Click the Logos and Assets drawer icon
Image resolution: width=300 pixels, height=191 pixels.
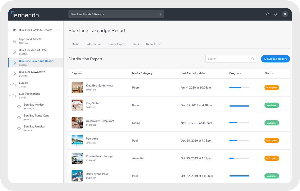(14, 41)
